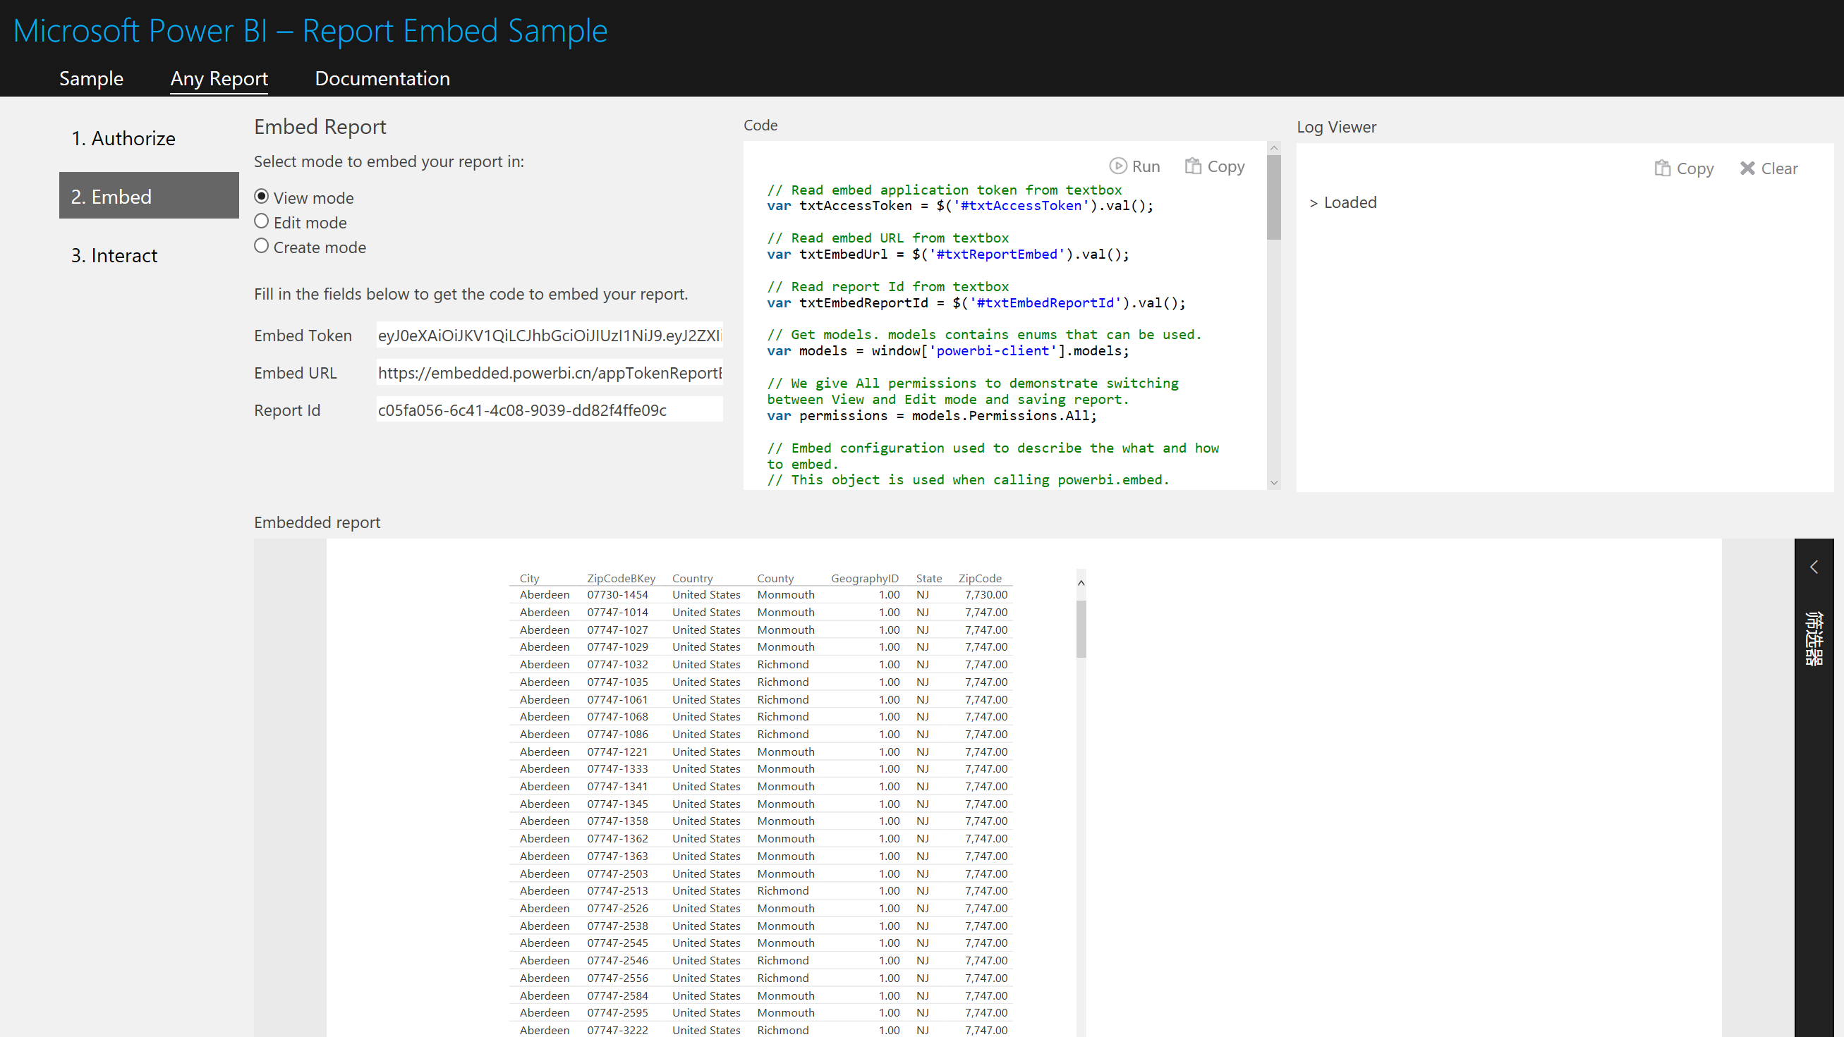
Task: Sort table by City column header
Action: pos(529,578)
